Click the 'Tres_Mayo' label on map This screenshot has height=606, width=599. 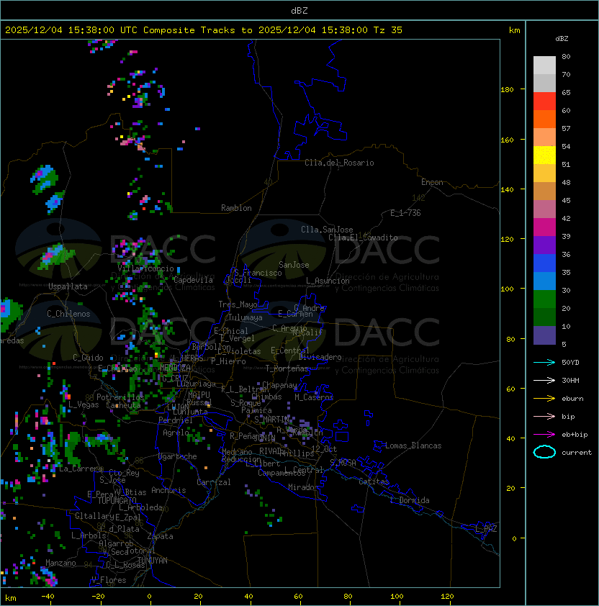coord(238,304)
